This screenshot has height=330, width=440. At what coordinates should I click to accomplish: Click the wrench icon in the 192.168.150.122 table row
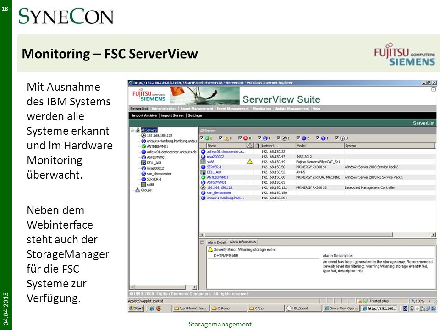coord(203,188)
